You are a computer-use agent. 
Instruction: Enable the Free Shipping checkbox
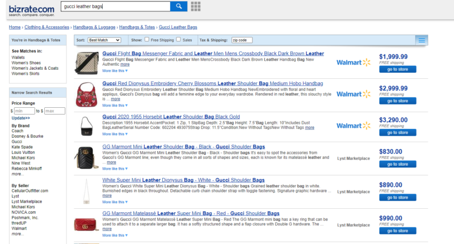tap(147, 39)
